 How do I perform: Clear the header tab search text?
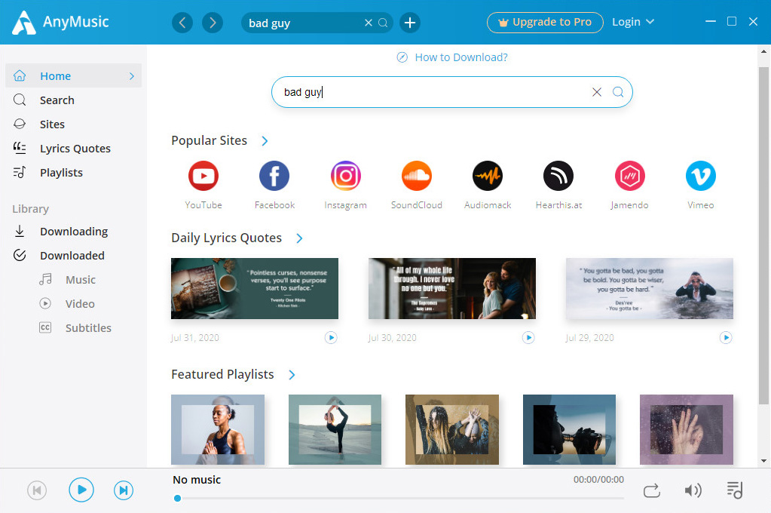click(x=369, y=23)
